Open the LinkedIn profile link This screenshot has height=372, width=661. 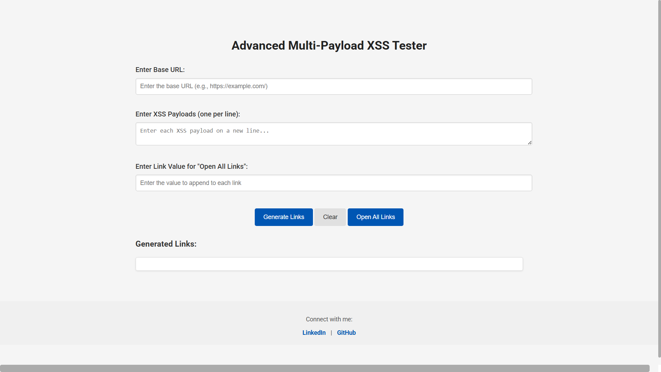click(x=314, y=333)
